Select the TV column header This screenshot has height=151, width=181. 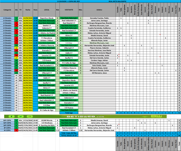coord(20,10)
